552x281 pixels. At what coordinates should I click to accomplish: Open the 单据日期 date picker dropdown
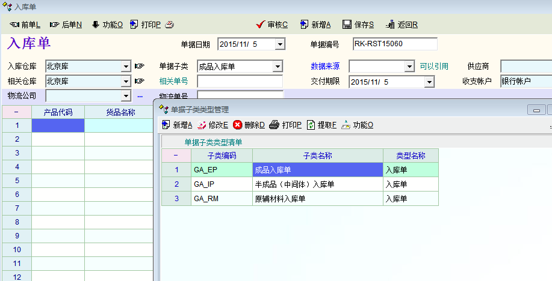(279, 44)
